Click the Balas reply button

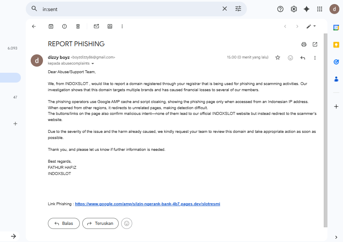pos(64,223)
